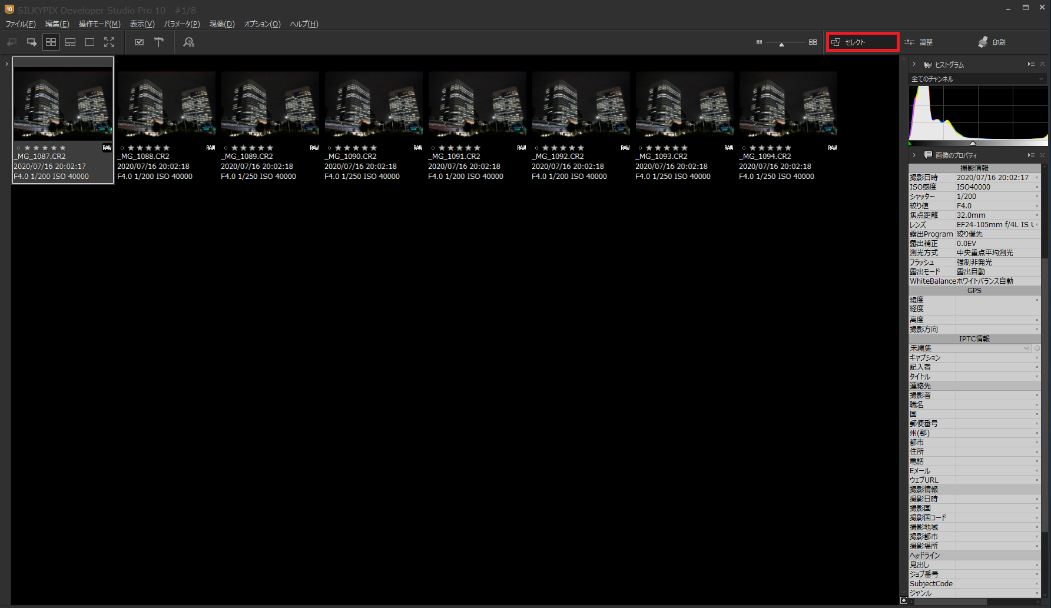Click the small-thumbnails icon beside the size slider
This screenshot has height=608, width=1051.
point(759,42)
